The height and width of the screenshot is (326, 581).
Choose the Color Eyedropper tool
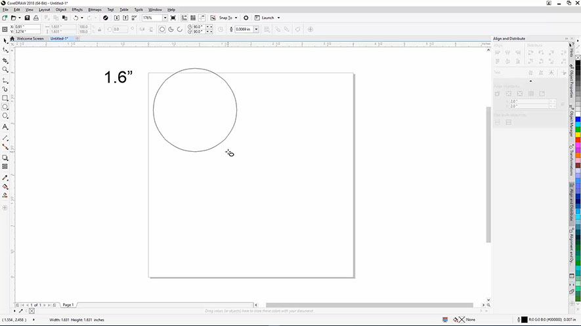[x=5, y=177]
